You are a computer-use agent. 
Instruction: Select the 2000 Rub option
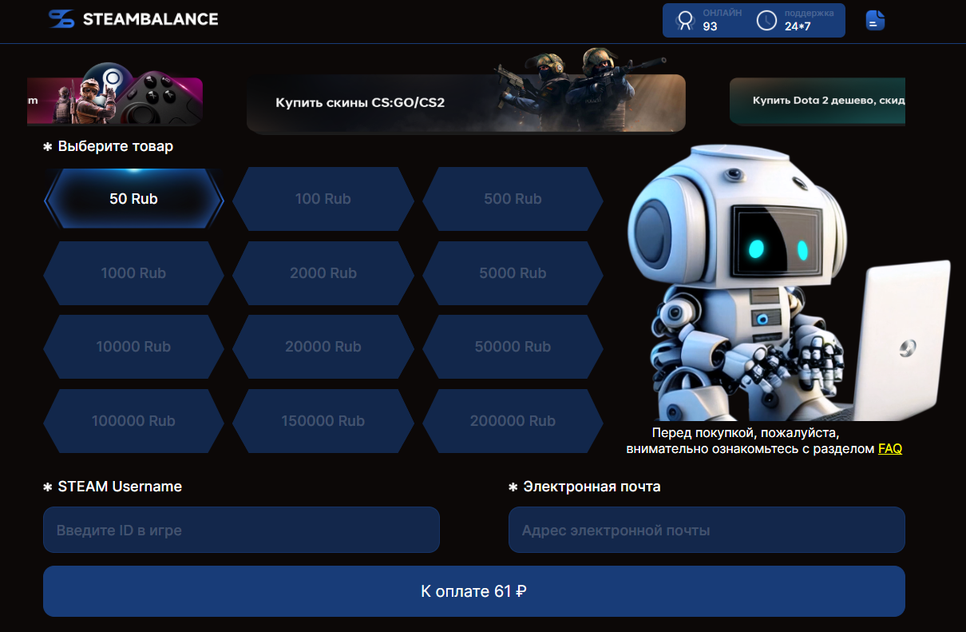coord(323,273)
